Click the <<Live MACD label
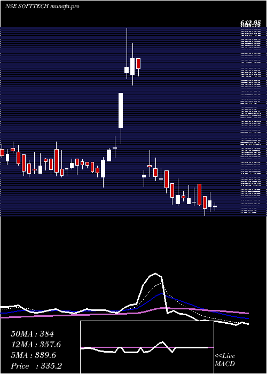267x374 pixels. (225, 360)
